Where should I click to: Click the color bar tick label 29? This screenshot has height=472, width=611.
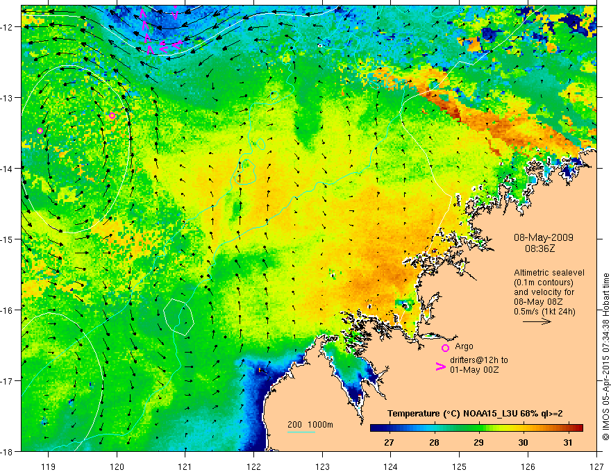pyautogui.click(x=478, y=442)
